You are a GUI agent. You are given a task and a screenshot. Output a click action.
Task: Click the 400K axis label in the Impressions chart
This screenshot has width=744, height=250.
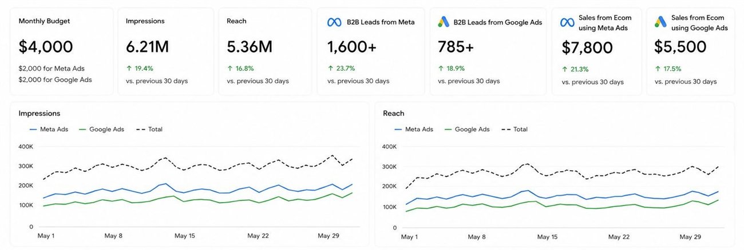(26, 146)
